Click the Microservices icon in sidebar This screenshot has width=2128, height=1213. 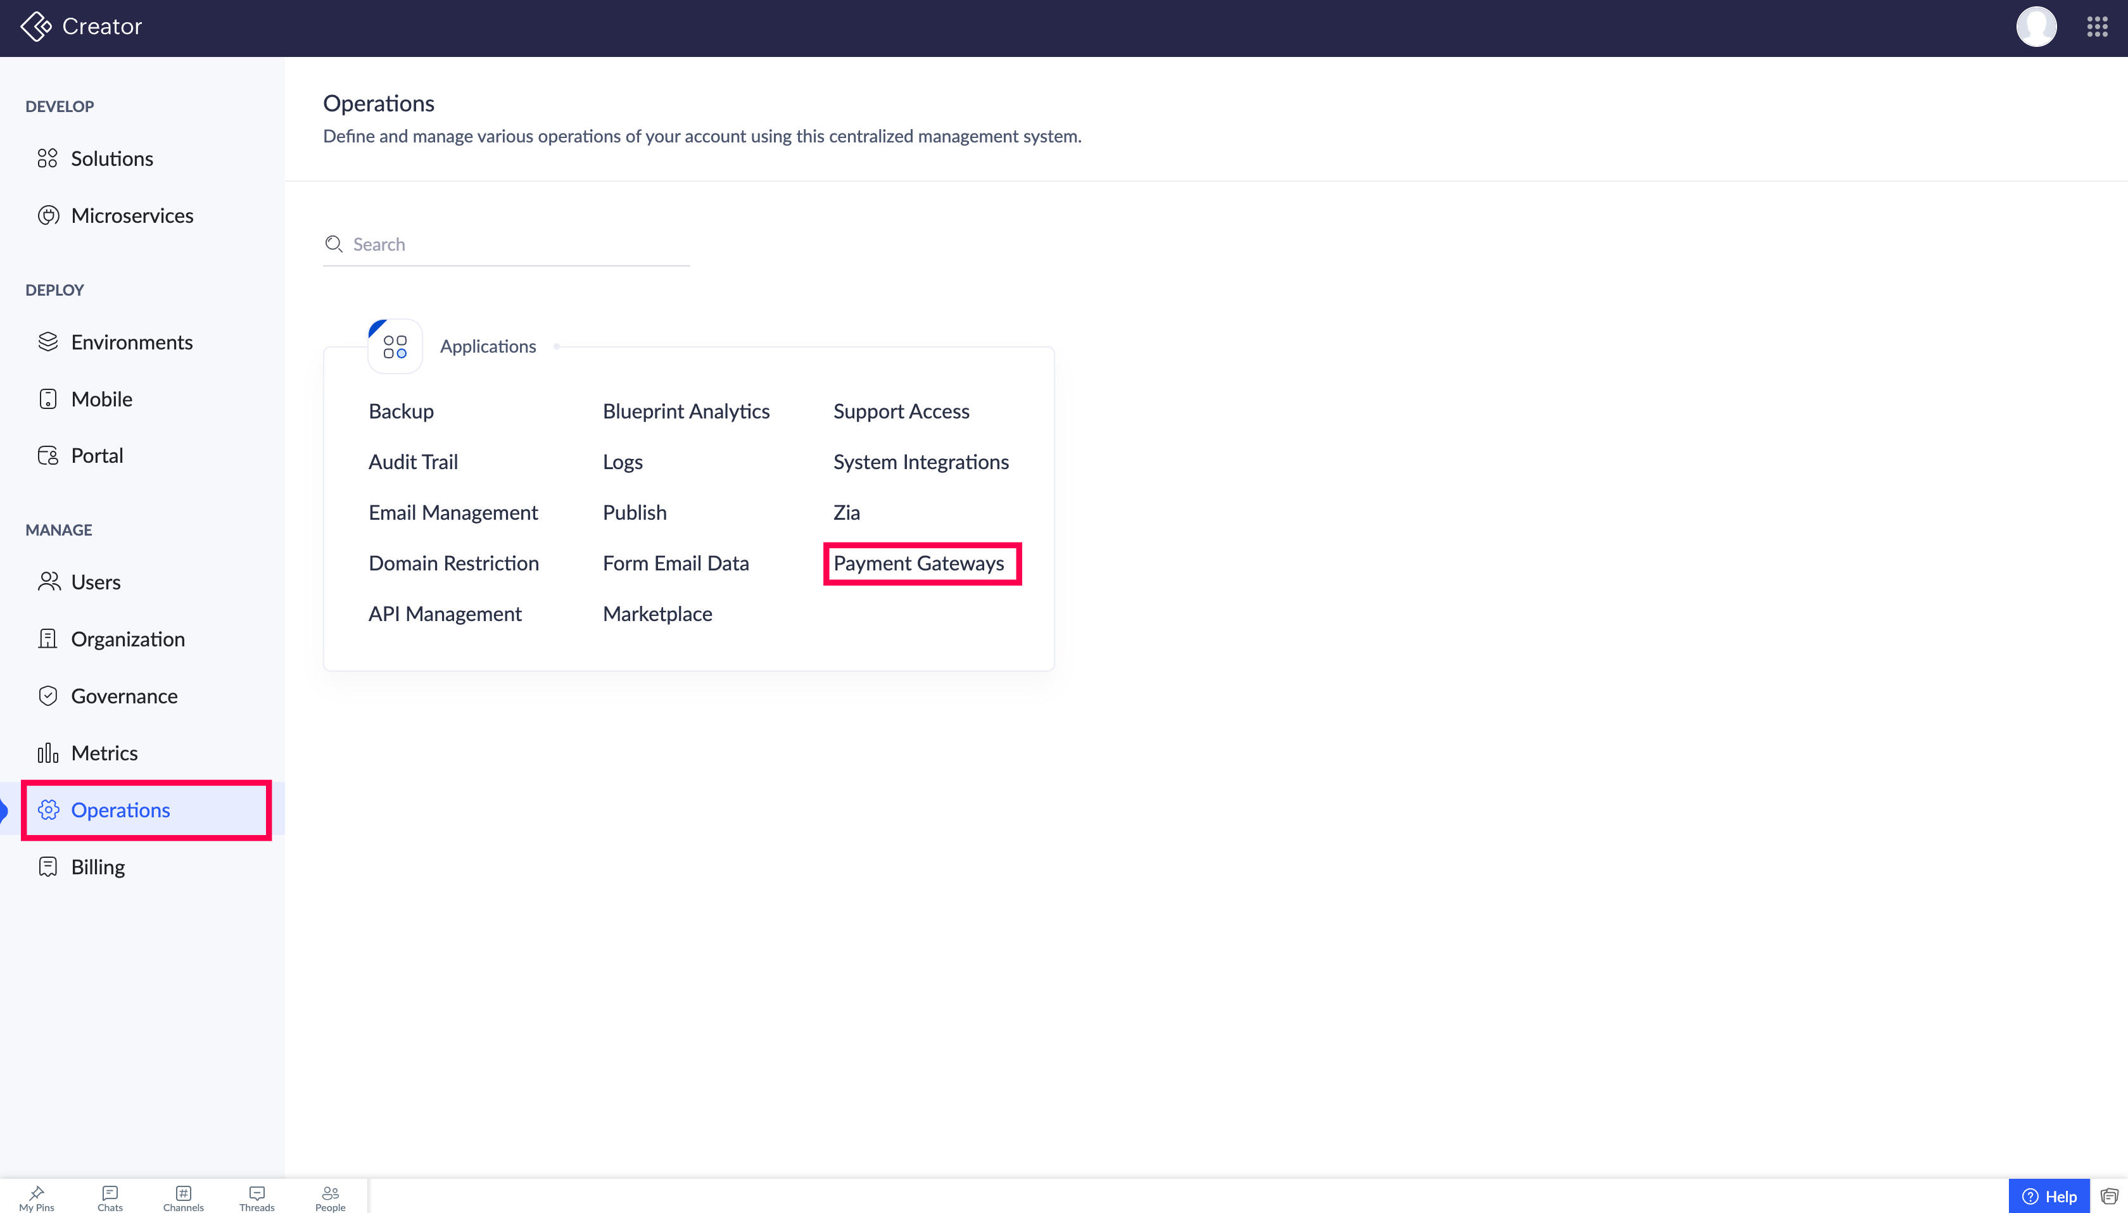pos(48,216)
